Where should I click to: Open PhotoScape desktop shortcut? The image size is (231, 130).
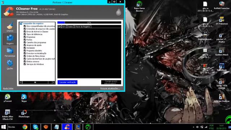click(24, 114)
